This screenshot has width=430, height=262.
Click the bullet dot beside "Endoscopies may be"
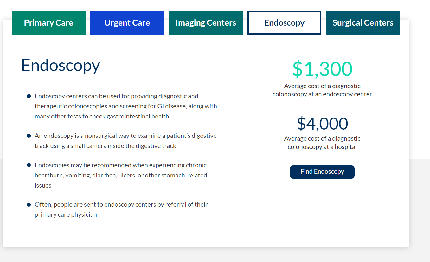point(29,165)
